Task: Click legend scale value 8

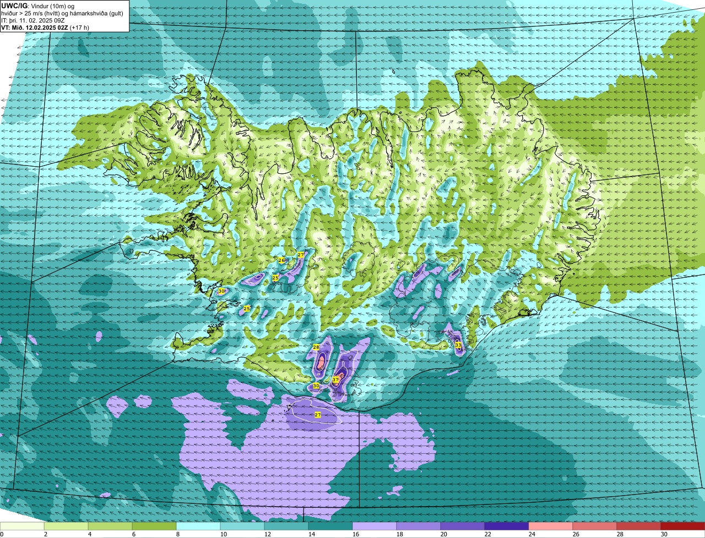Action: click(178, 534)
